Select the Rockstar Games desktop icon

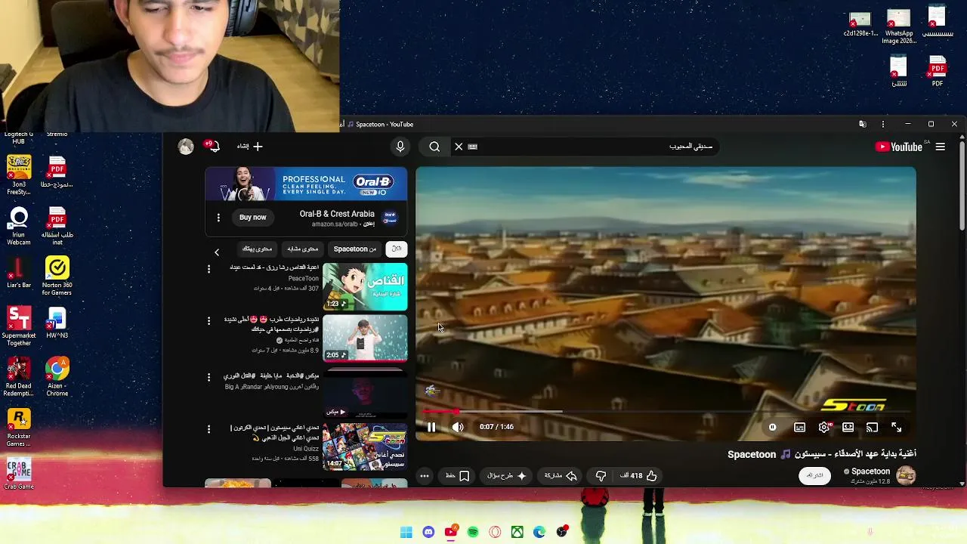(19, 428)
